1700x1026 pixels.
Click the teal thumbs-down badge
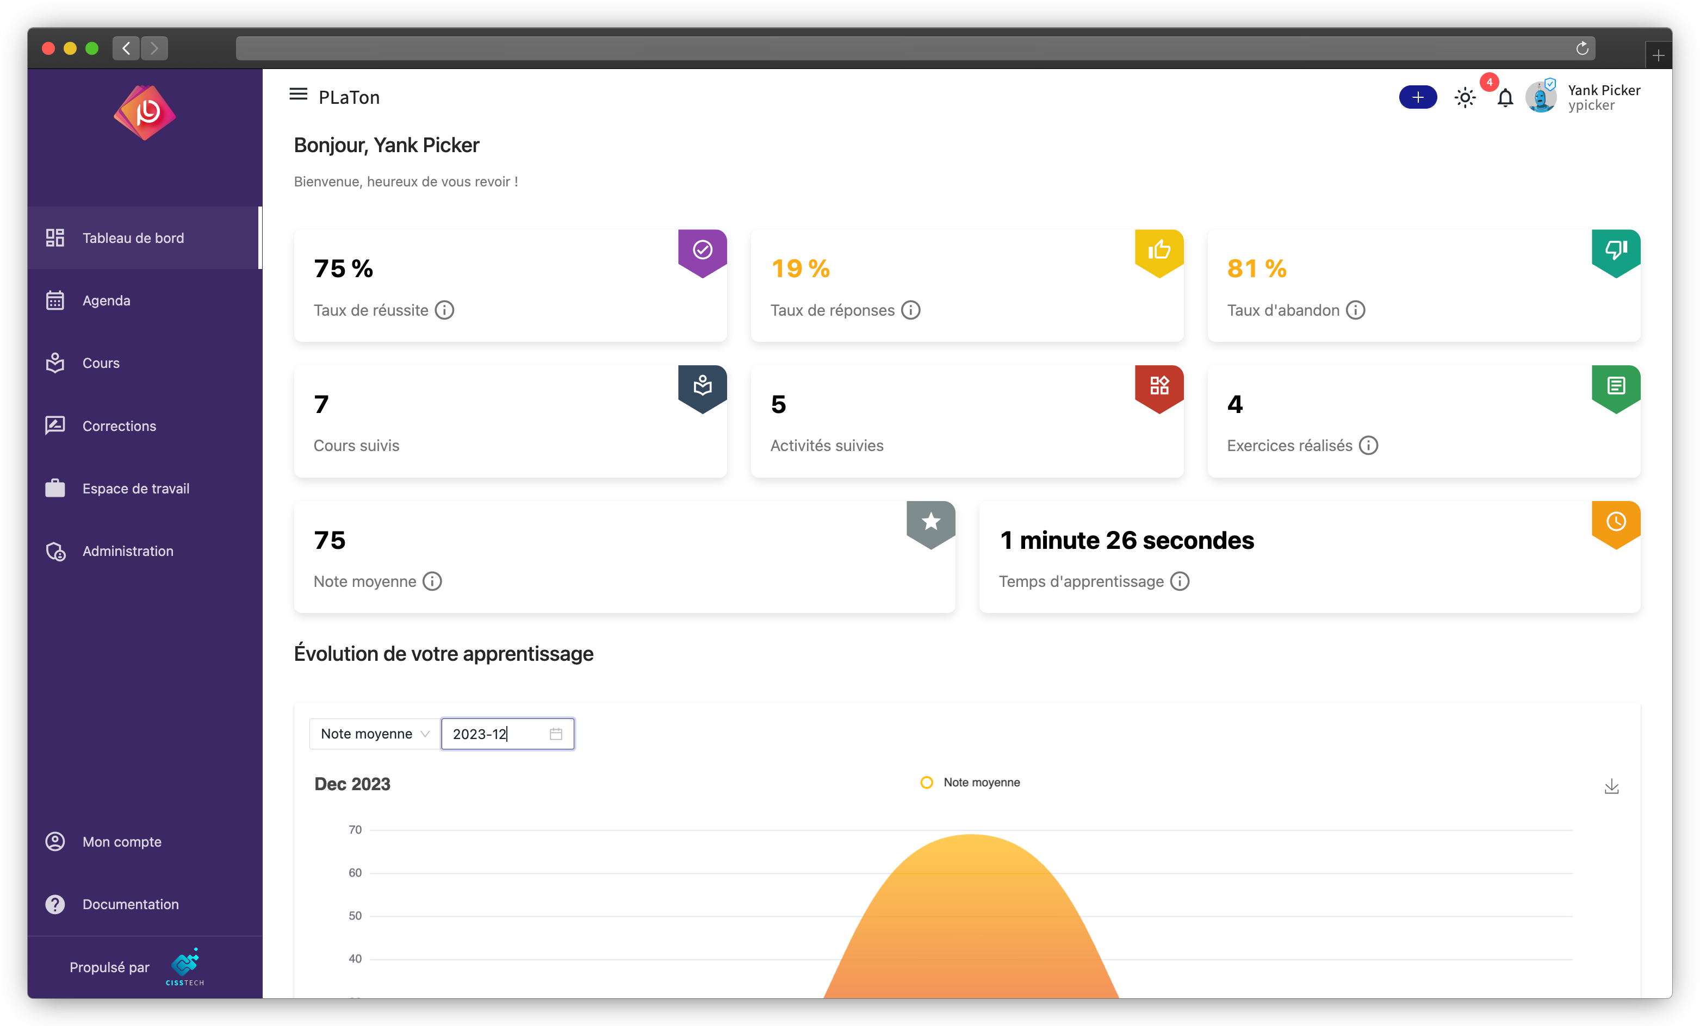click(1616, 252)
